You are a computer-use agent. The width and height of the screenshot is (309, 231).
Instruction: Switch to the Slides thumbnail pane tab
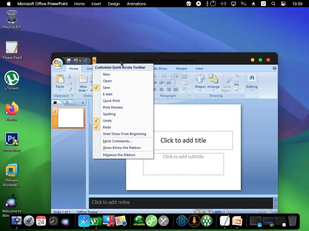coord(55,102)
